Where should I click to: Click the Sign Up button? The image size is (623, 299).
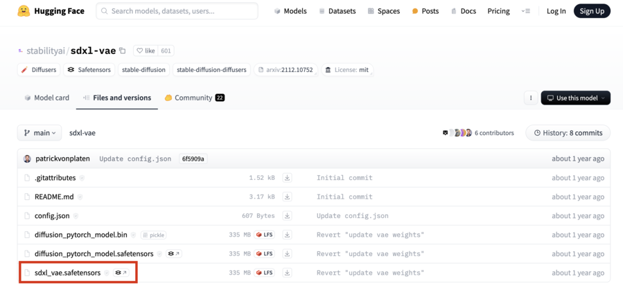click(592, 11)
